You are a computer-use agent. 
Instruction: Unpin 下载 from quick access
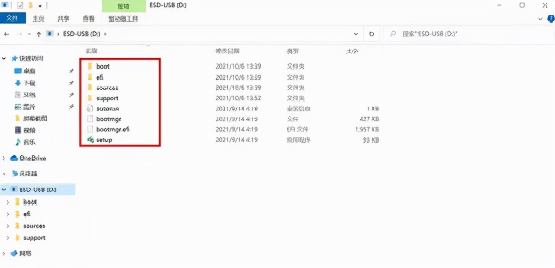pos(72,83)
